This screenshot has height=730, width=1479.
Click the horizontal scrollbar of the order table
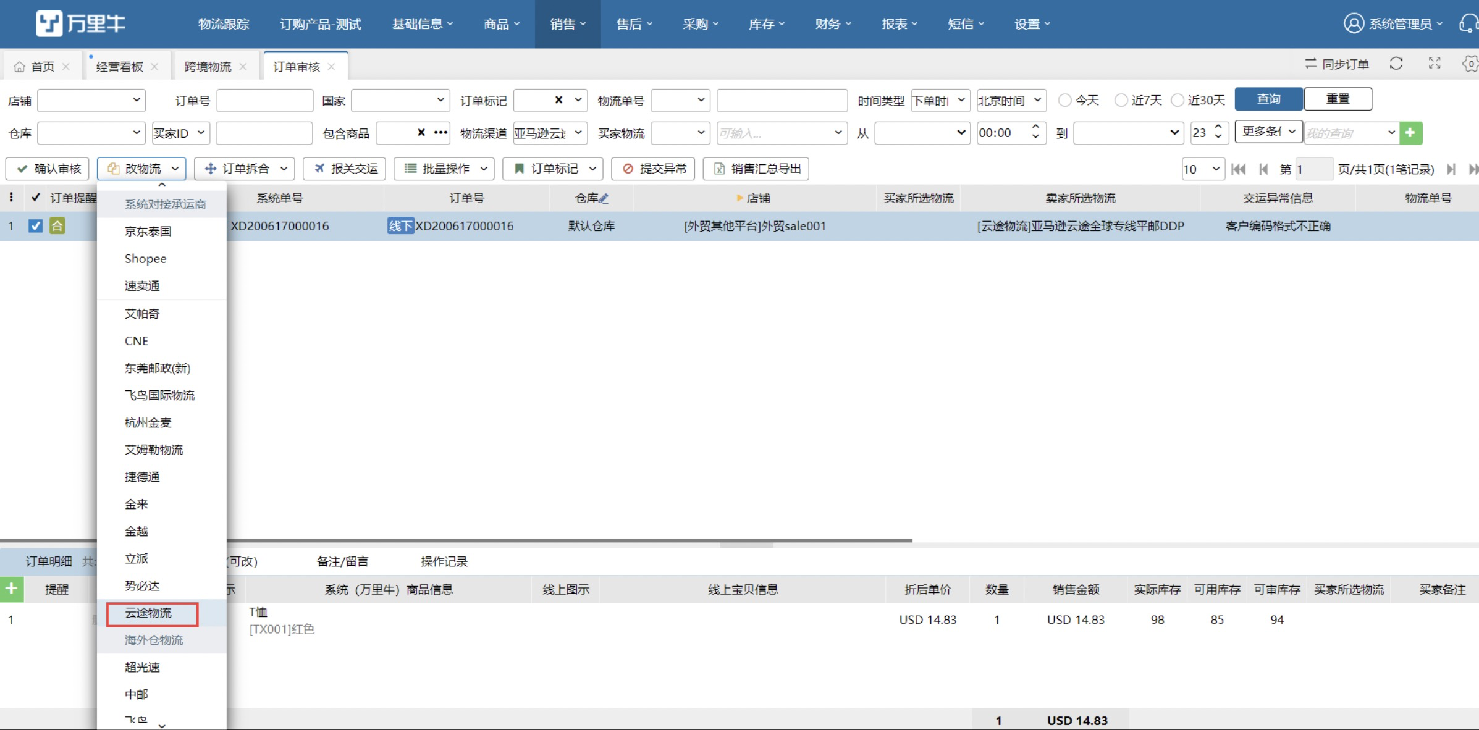tap(456, 540)
